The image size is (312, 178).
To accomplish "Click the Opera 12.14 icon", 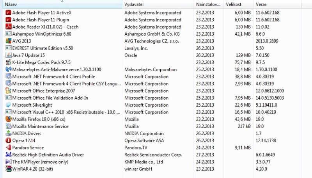I will [9, 141].
